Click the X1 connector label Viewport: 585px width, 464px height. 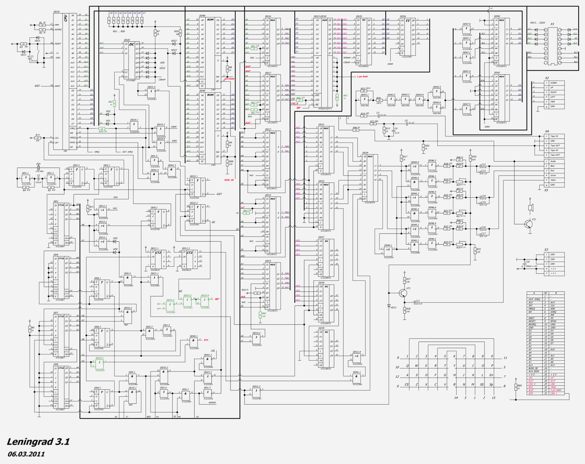point(552,24)
